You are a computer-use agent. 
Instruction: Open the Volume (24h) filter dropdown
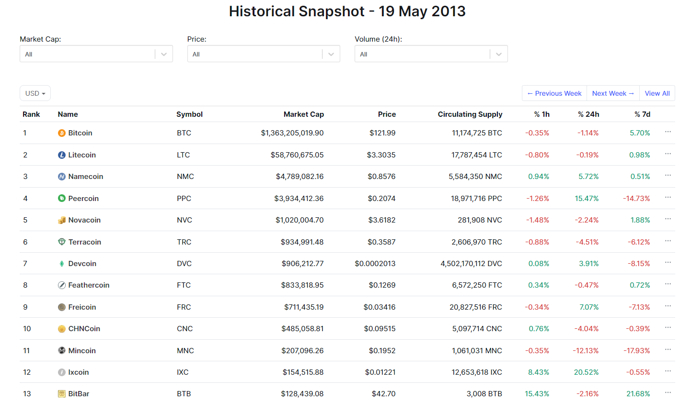(x=431, y=54)
